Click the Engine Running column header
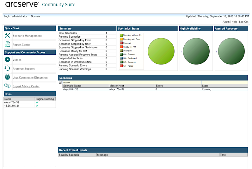 click(x=45, y=99)
